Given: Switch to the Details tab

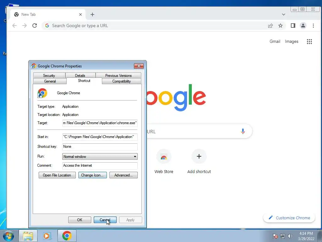Looking at the screenshot, I should point(80,76).
